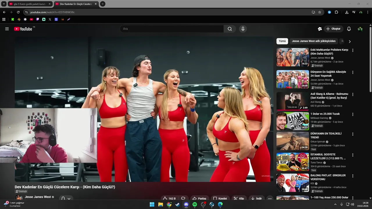Click the sparkle icon beside Oluştur
372x209 pixels.
click(x=320, y=29)
